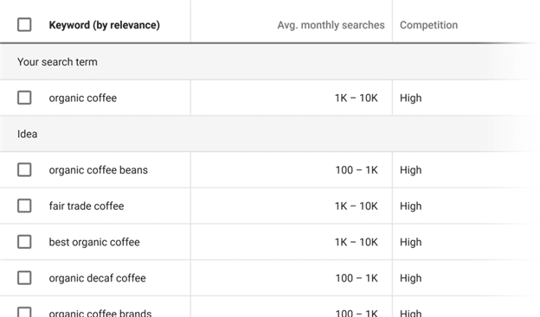Click 1K – 10K searches for best organic coffee

click(357, 242)
